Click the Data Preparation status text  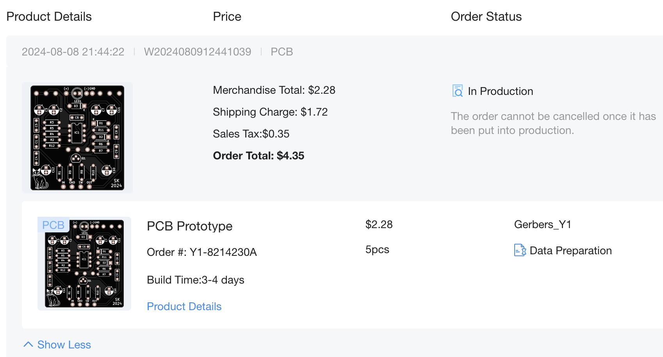[570, 250]
